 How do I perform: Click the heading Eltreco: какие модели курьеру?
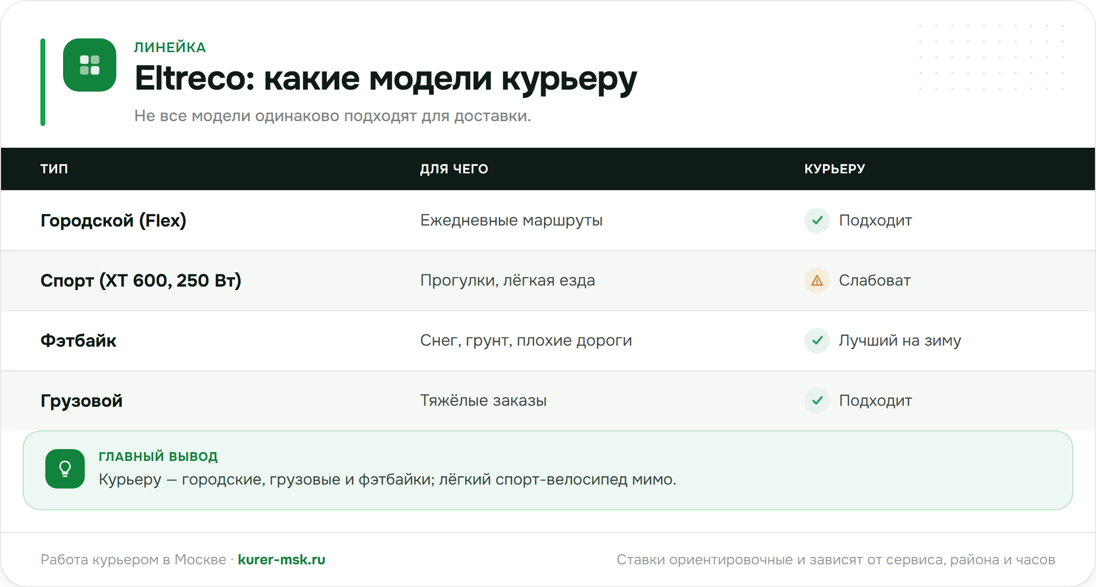[386, 79]
